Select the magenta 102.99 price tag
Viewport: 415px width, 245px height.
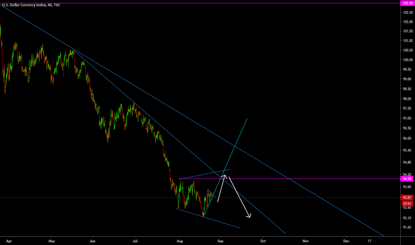tap(407, 3)
